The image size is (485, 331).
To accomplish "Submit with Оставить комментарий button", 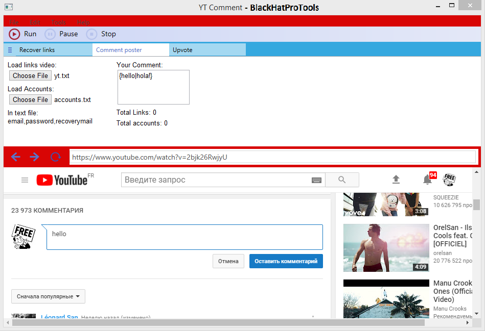I will 286,261.
